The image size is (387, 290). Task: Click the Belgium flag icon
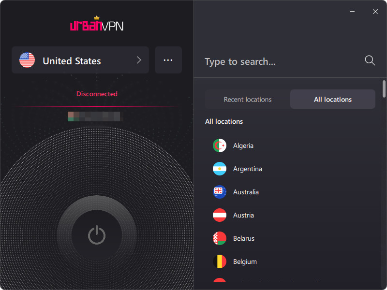220,261
